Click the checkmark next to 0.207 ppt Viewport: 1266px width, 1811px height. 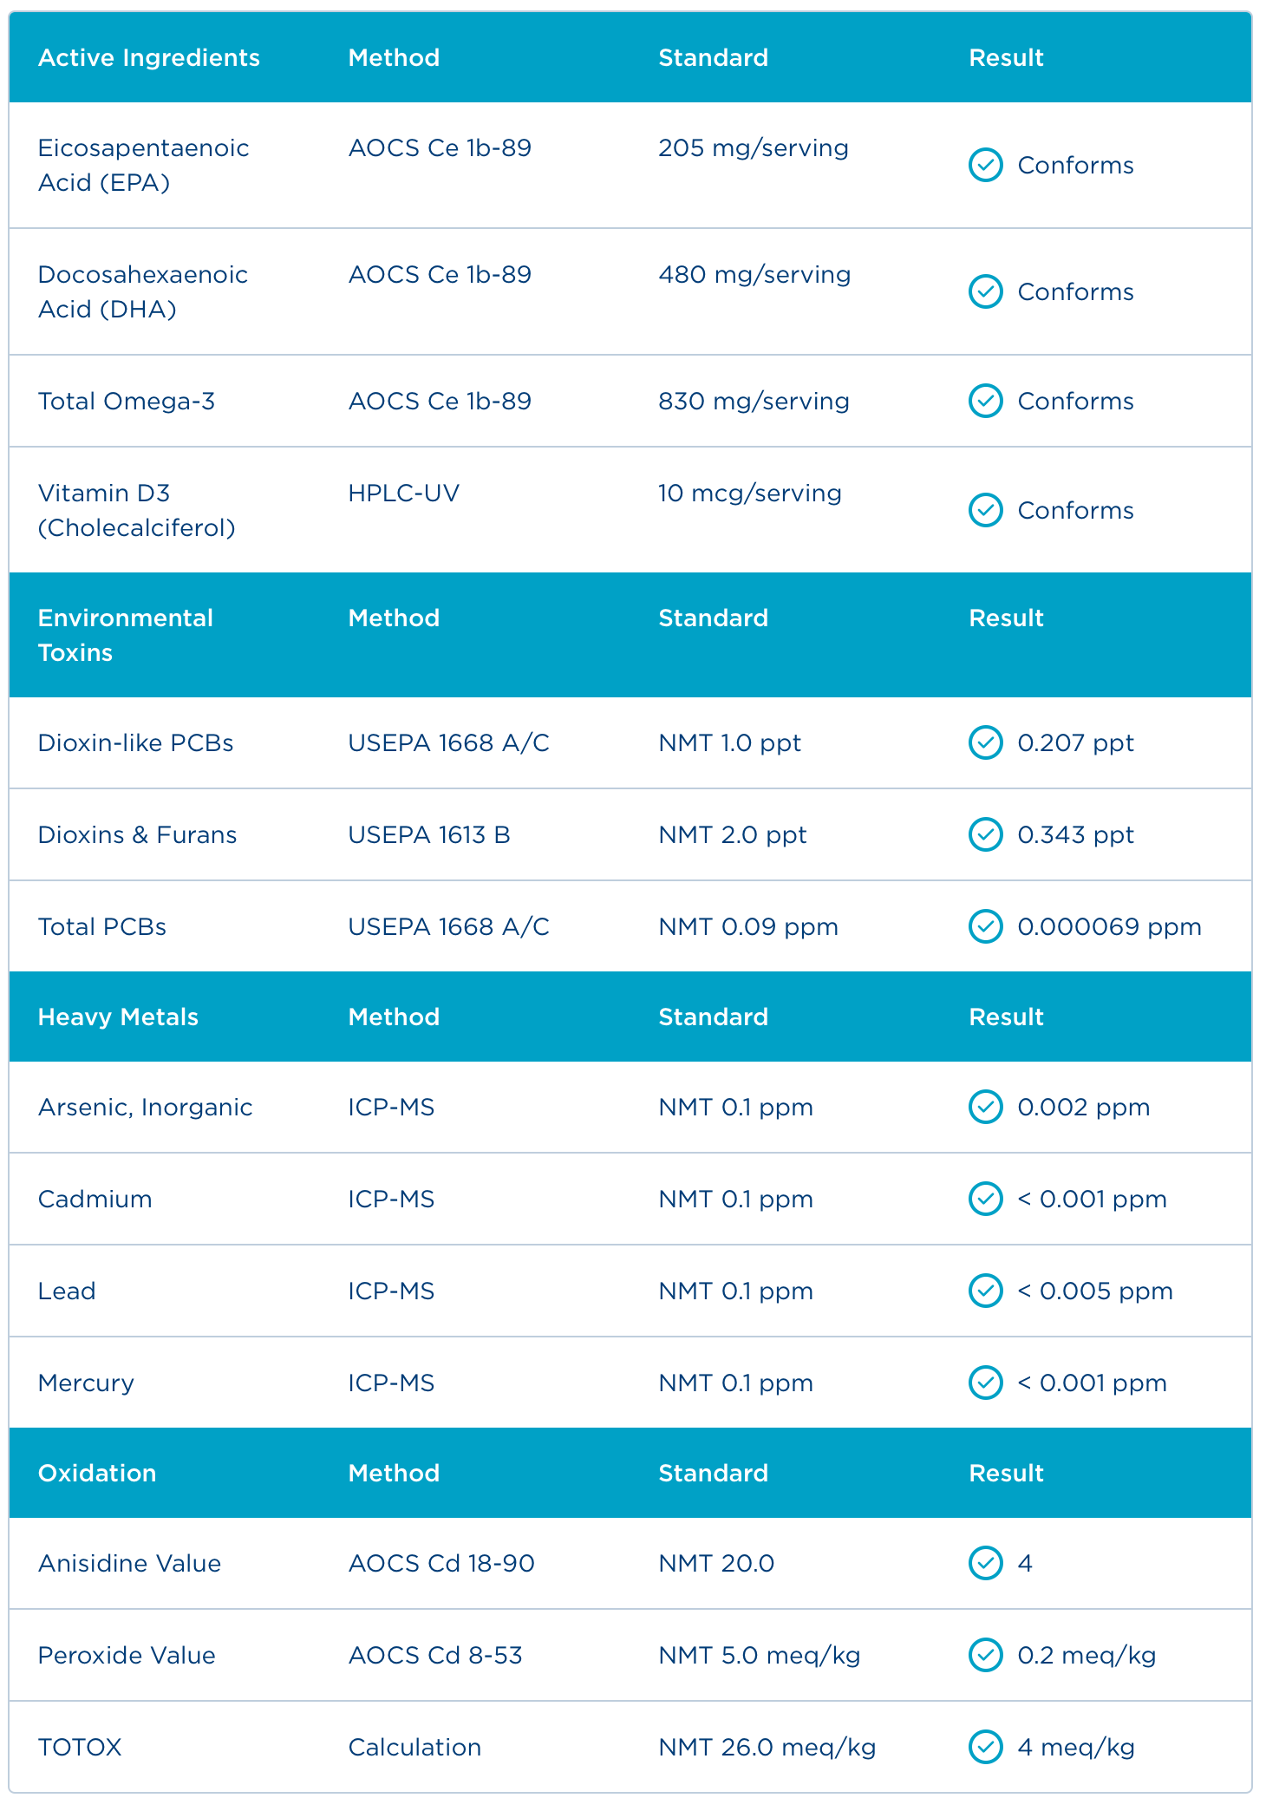985,742
